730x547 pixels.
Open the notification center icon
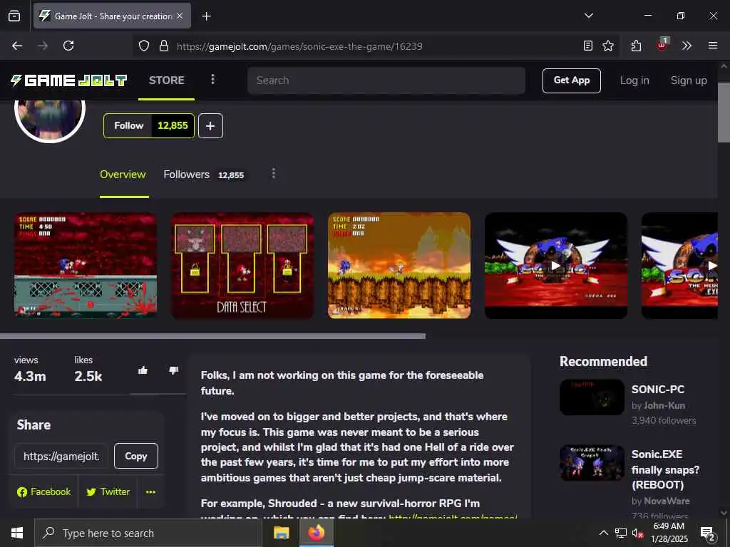pyautogui.click(x=707, y=533)
